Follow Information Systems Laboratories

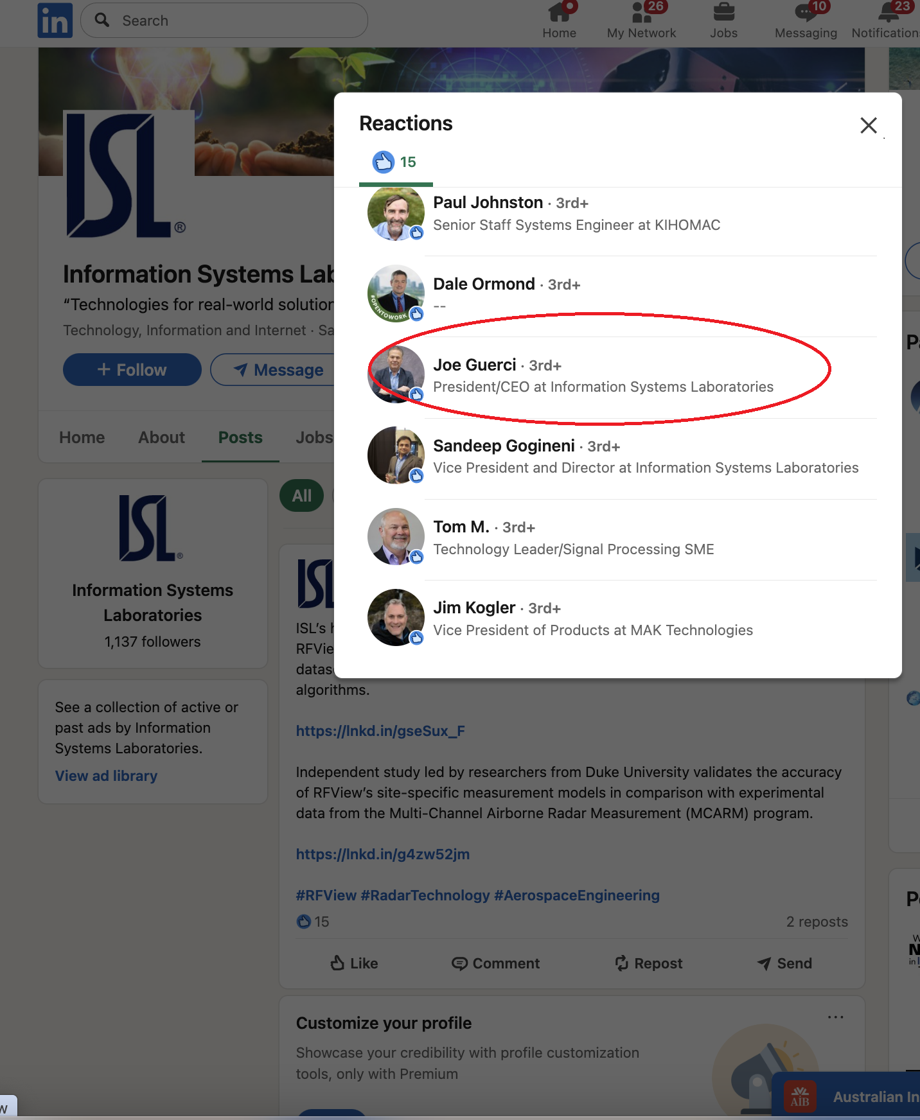click(x=132, y=370)
